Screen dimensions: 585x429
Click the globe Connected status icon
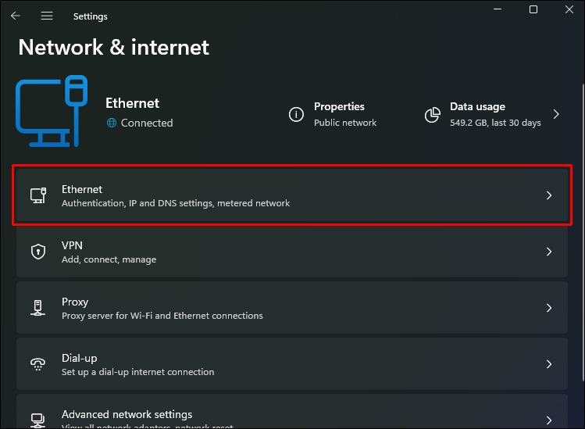click(x=112, y=123)
